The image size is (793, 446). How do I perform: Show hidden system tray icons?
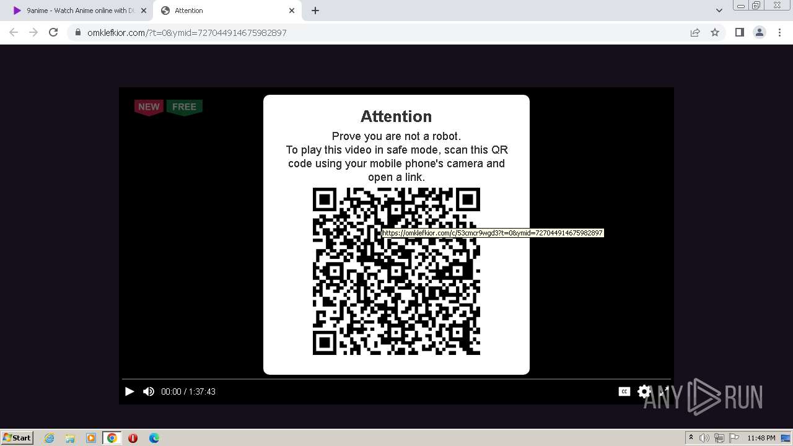(x=691, y=438)
